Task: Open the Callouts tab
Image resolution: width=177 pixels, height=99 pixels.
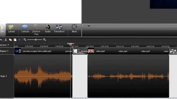Action: [x=25, y=29]
